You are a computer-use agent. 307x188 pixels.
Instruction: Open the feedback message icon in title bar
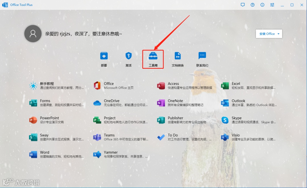click(242, 5)
